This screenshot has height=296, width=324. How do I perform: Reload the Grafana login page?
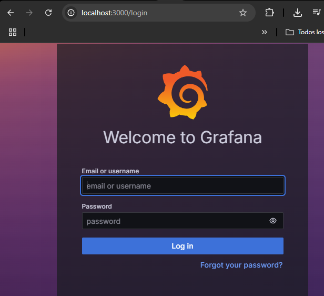pos(48,13)
